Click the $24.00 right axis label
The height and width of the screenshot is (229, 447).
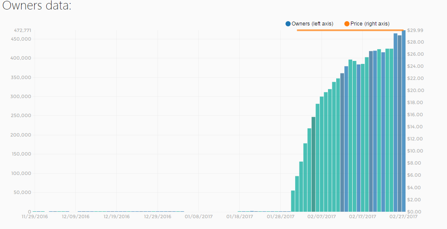pos(416,67)
